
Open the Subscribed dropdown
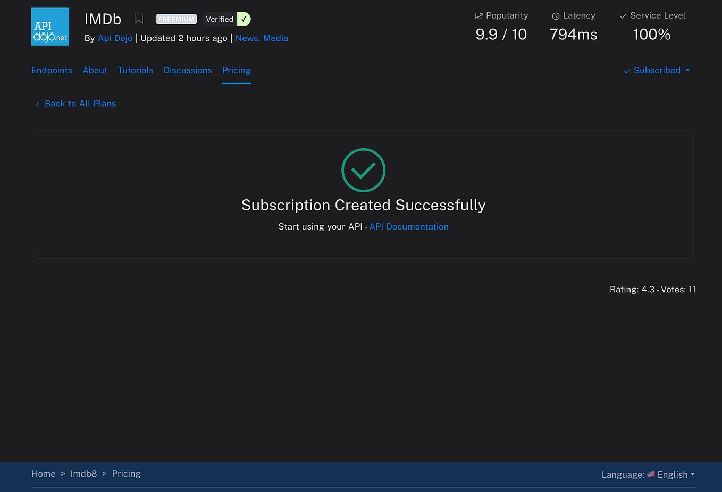[657, 70]
